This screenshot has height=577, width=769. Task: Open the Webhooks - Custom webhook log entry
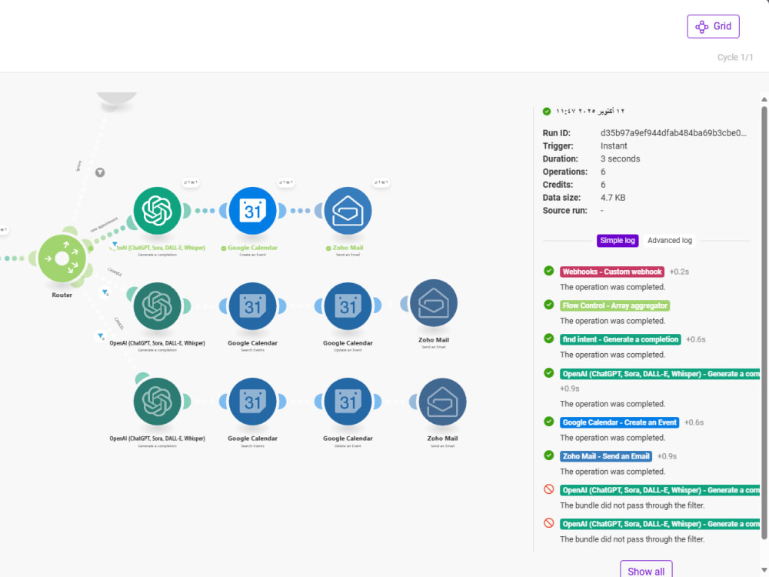[x=612, y=272]
